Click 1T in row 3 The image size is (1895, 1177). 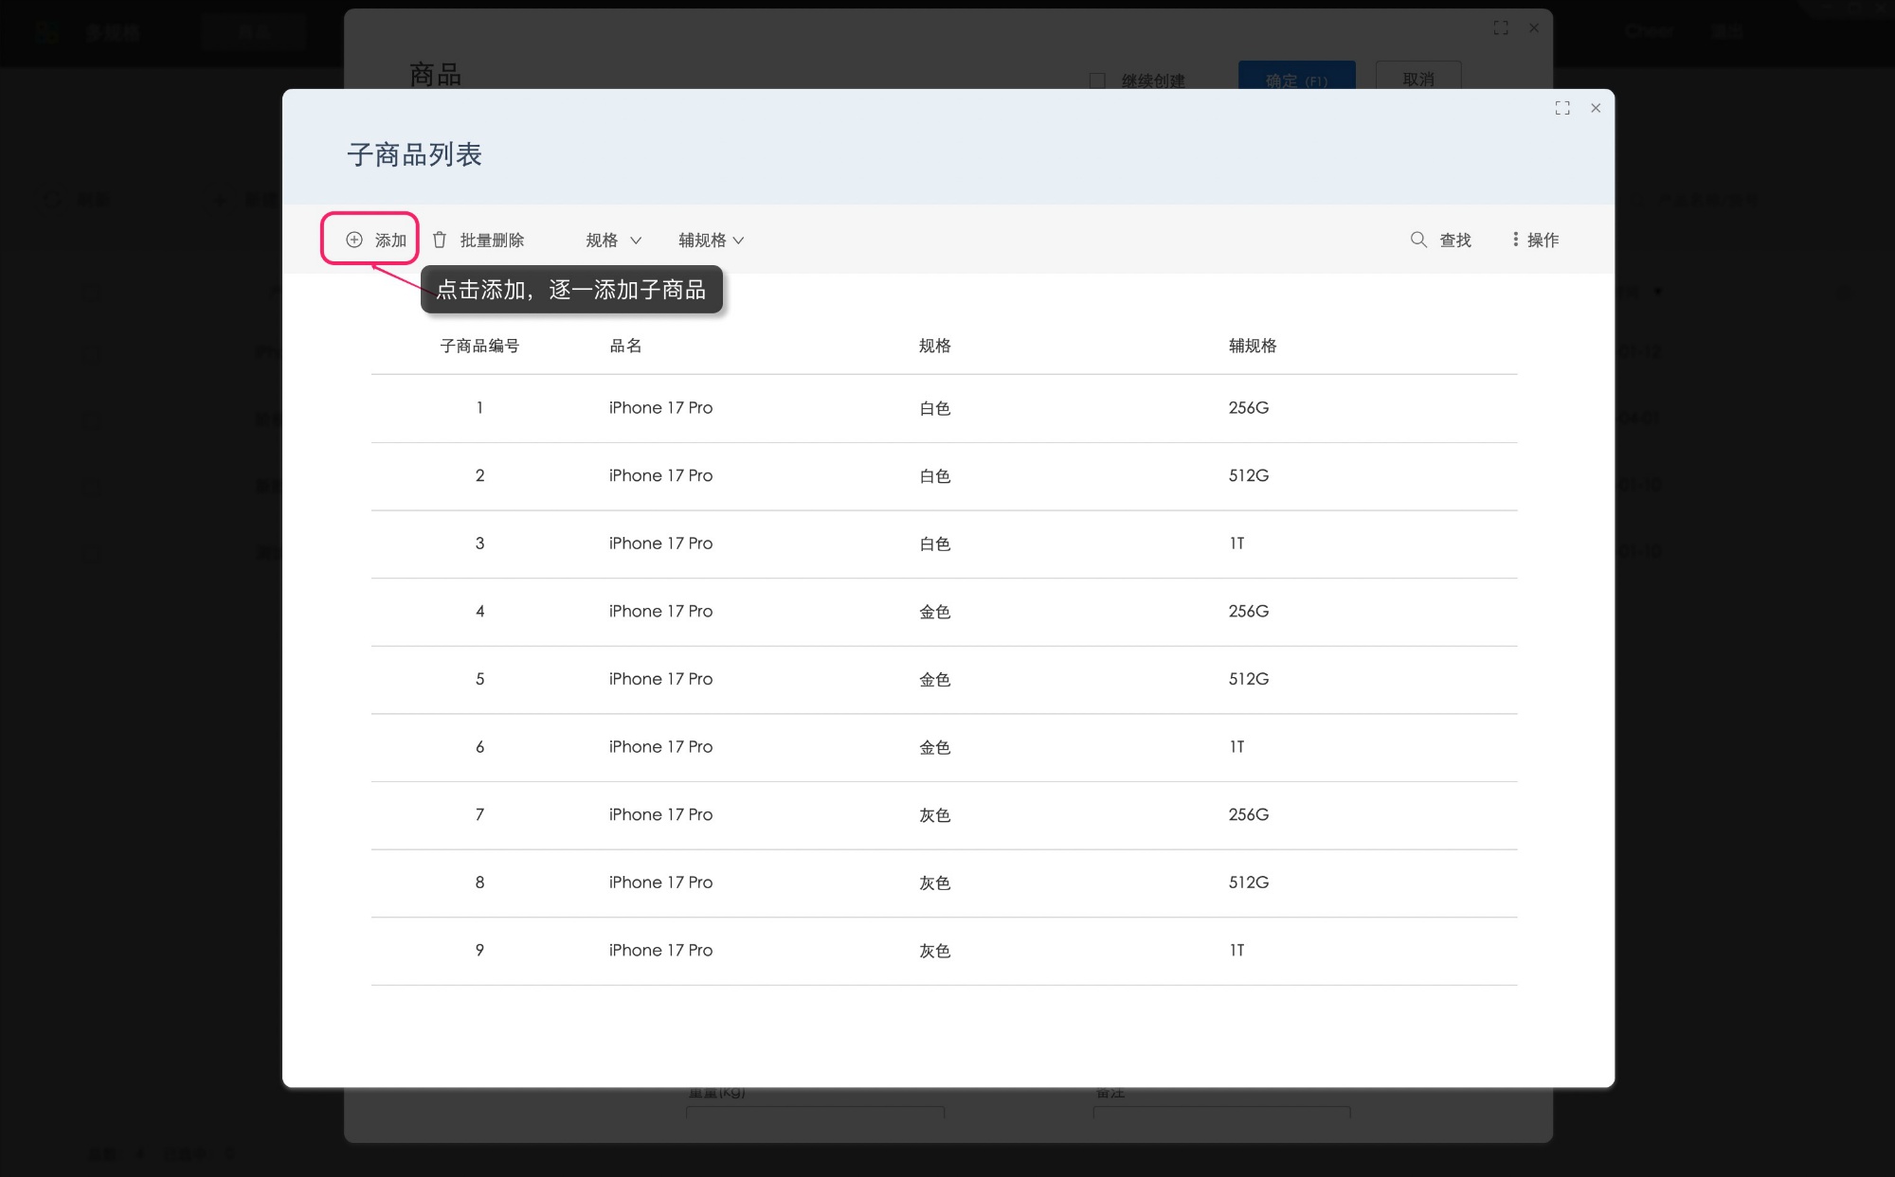coord(1237,544)
